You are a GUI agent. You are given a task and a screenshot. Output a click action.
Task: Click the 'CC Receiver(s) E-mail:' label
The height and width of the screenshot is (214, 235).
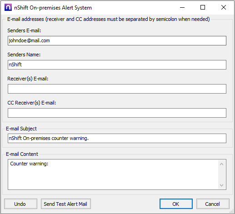(32, 103)
